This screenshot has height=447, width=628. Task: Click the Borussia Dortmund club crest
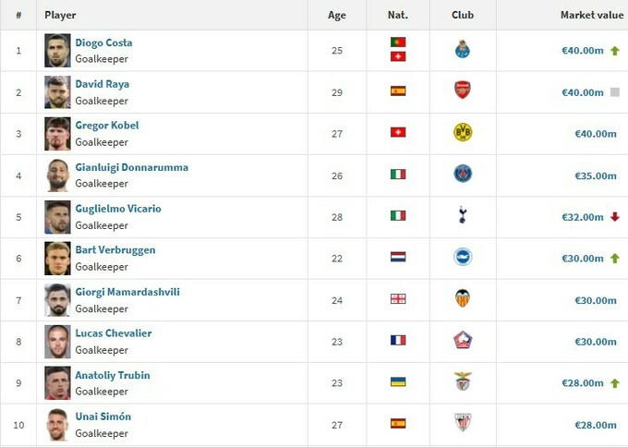463,132
